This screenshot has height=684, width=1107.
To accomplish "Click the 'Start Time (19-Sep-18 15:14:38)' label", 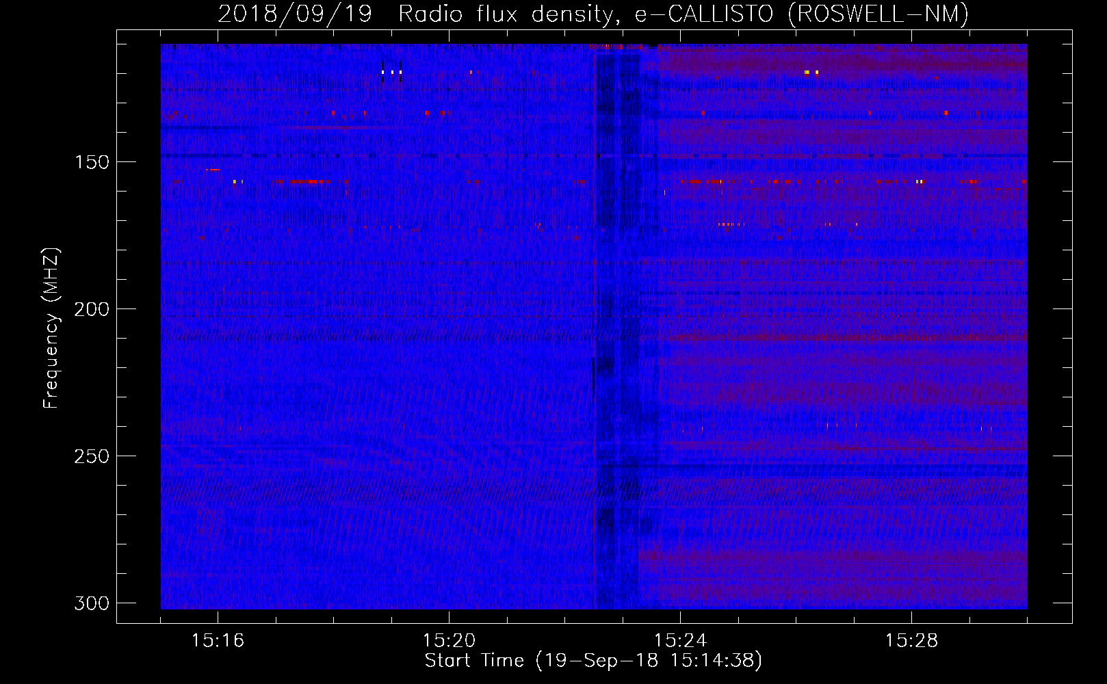I will pyautogui.click(x=593, y=661).
